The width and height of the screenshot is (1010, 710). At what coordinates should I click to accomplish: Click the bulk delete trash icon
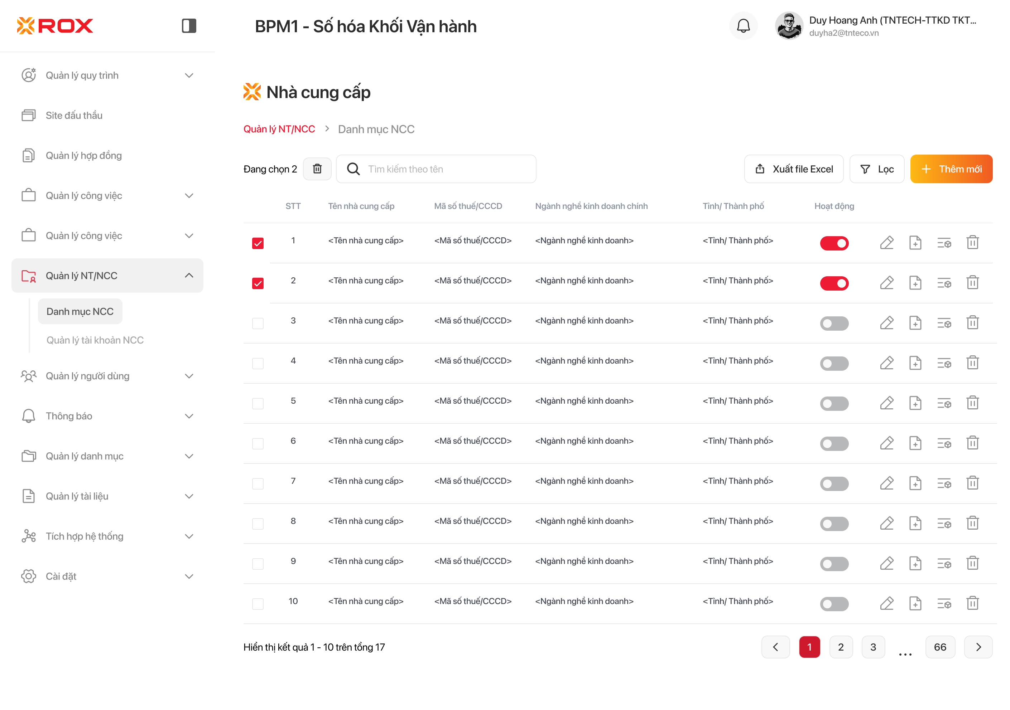pos(317,169)
